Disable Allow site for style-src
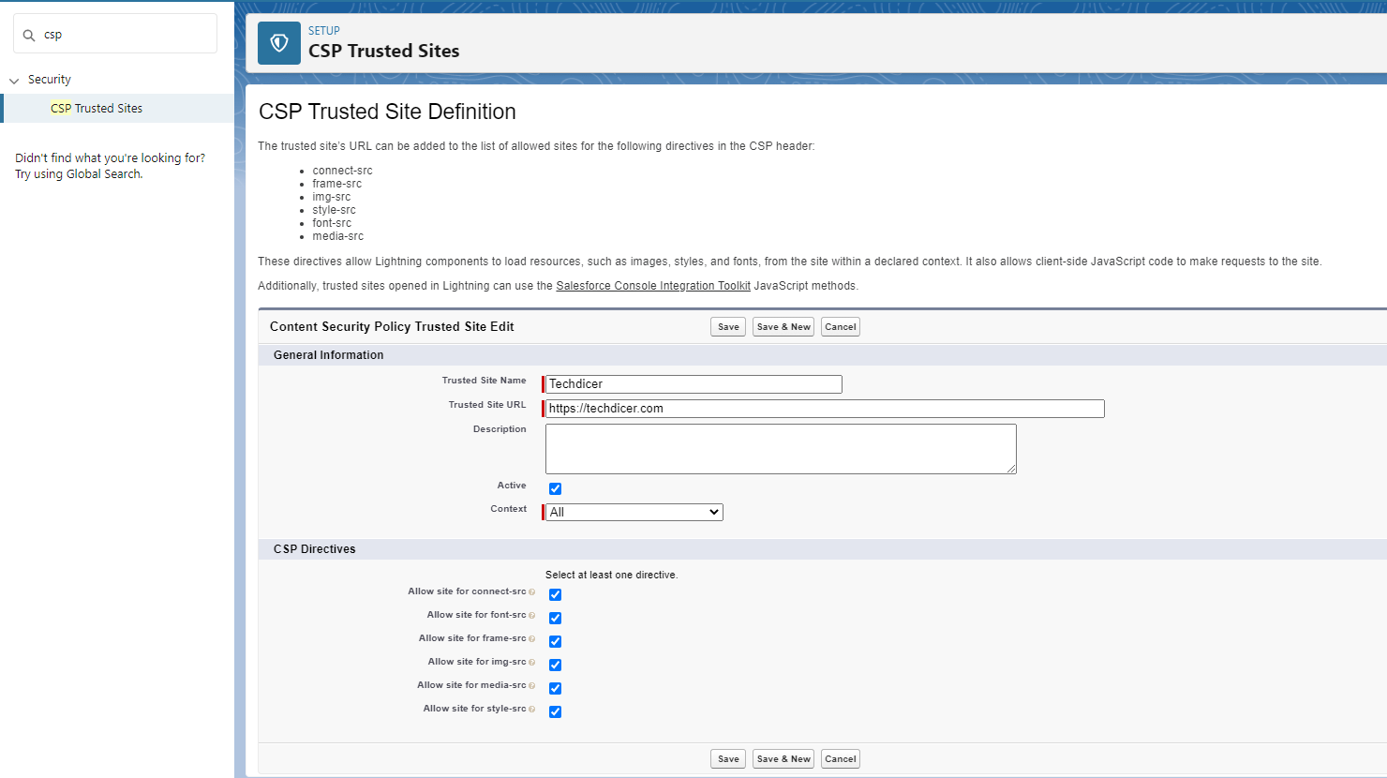The width and height of the screenshot is (1387, 778). pos(556,711)
